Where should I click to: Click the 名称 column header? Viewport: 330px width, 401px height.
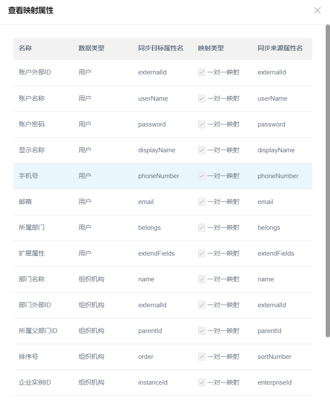click(25, 48)
